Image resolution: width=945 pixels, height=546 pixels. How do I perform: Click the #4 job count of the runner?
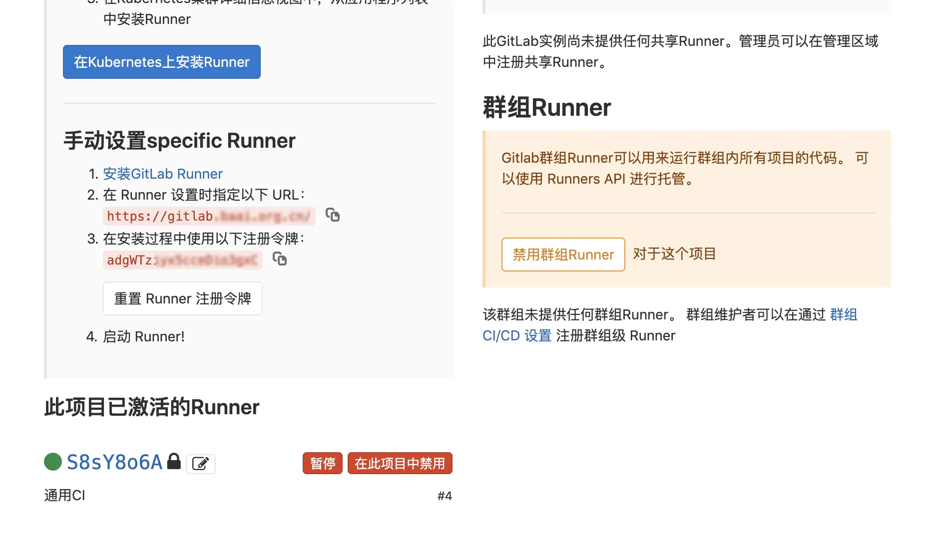pos(444,495)
